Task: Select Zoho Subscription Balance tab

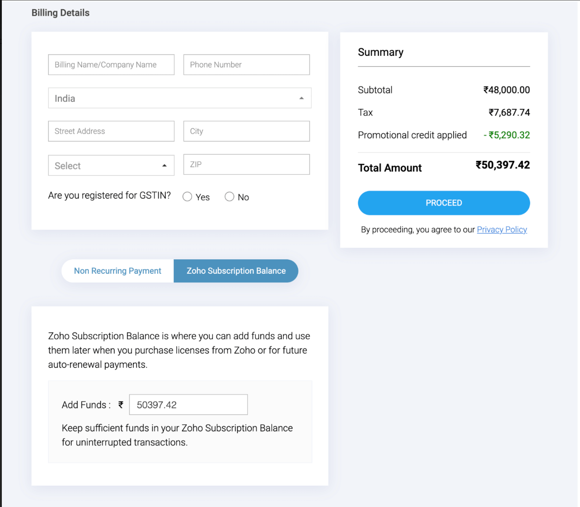Action: pyautogui.click(x=236, y=271)
